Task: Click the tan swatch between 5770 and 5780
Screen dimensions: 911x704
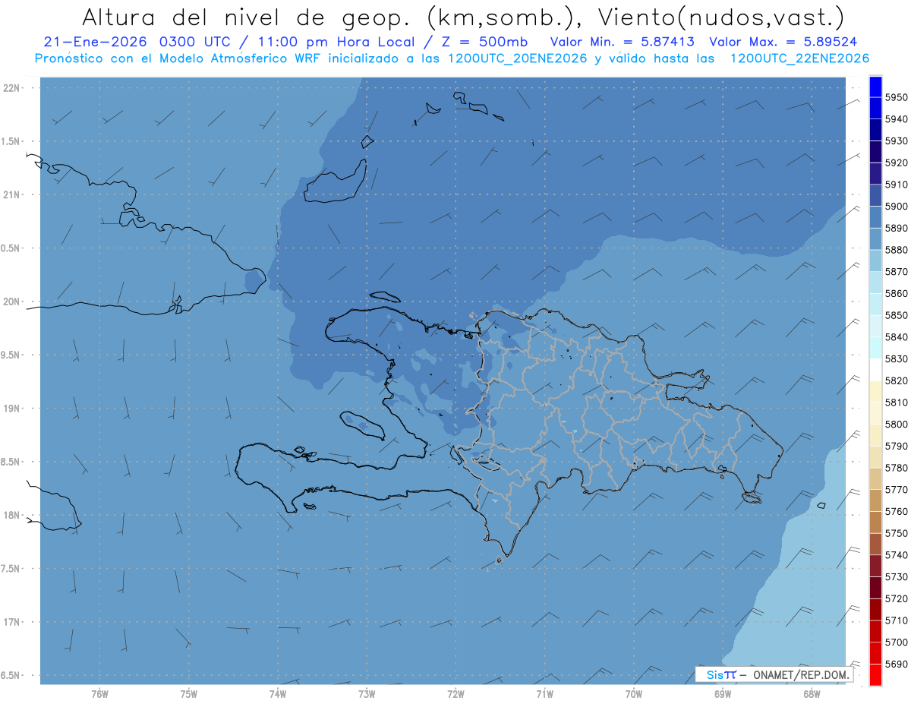Action: (875, 478)
